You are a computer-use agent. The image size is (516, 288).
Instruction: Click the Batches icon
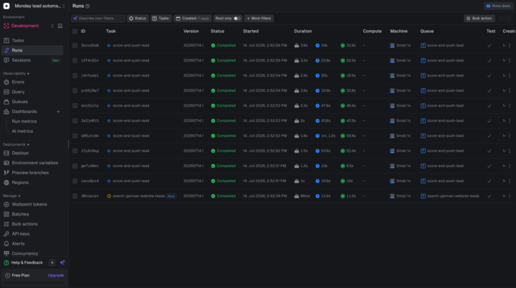click(x=6, y=214)
